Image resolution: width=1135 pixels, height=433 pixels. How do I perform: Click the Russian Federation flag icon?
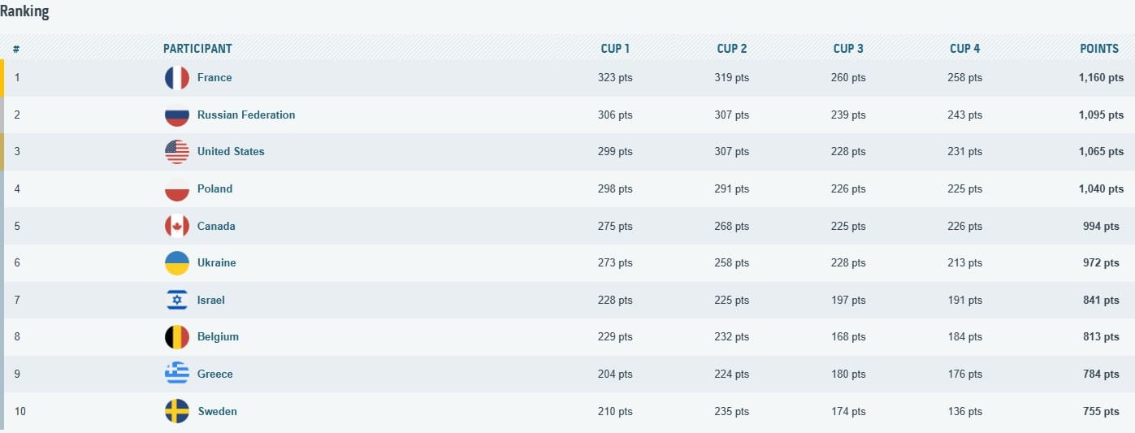tap(177, 115)
